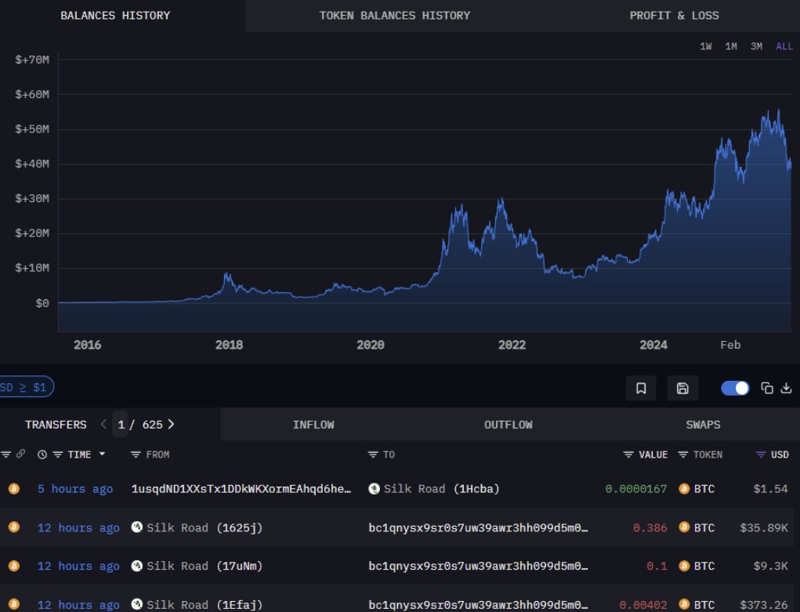Click the link chain icon in table header
The height and width of the screenshot is (612, 800).
[x=20, y=454]
